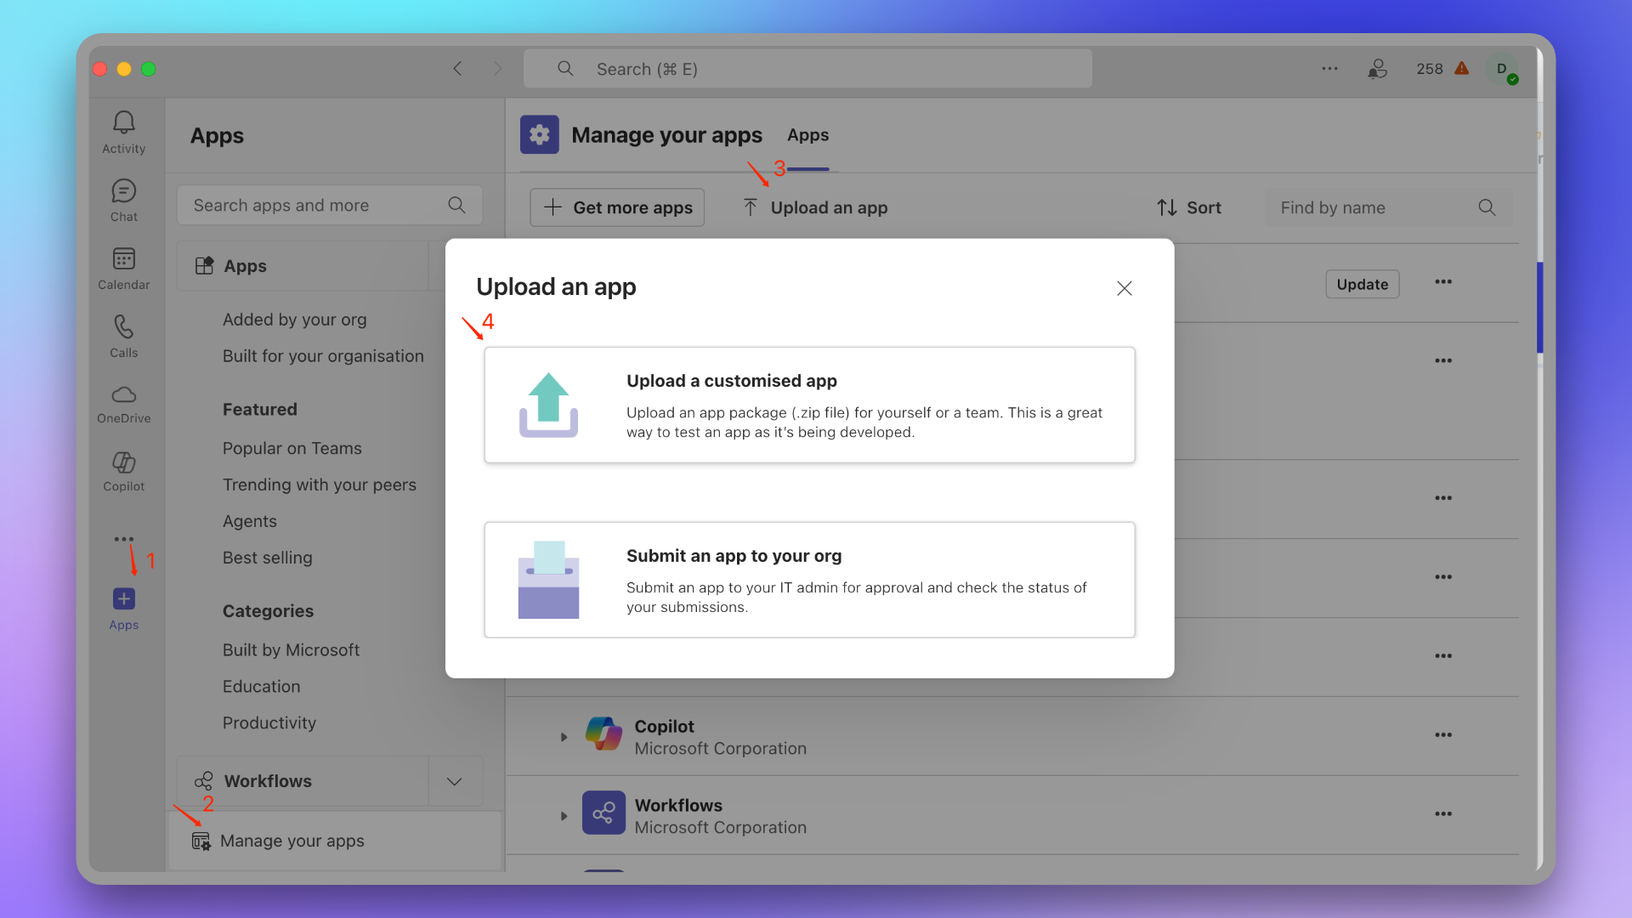The height and width of the screenshot is (918, 1632).
Task: Click Popular on Teams link
Action: [x=292, y=448]
